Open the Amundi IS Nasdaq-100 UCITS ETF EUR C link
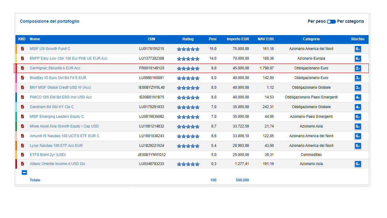The height and width of the screenshot is (218, 387). (x=65, y=136)
